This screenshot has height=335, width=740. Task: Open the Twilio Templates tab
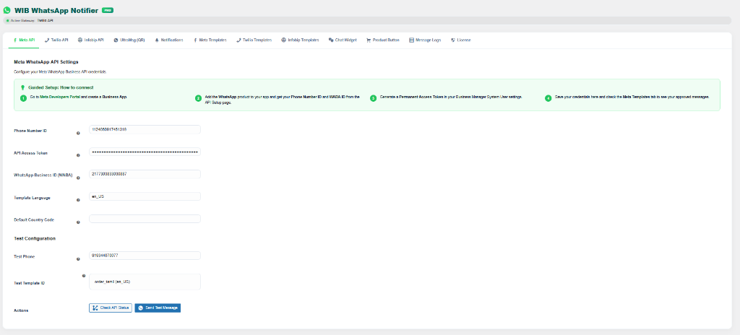coord(254,40)
